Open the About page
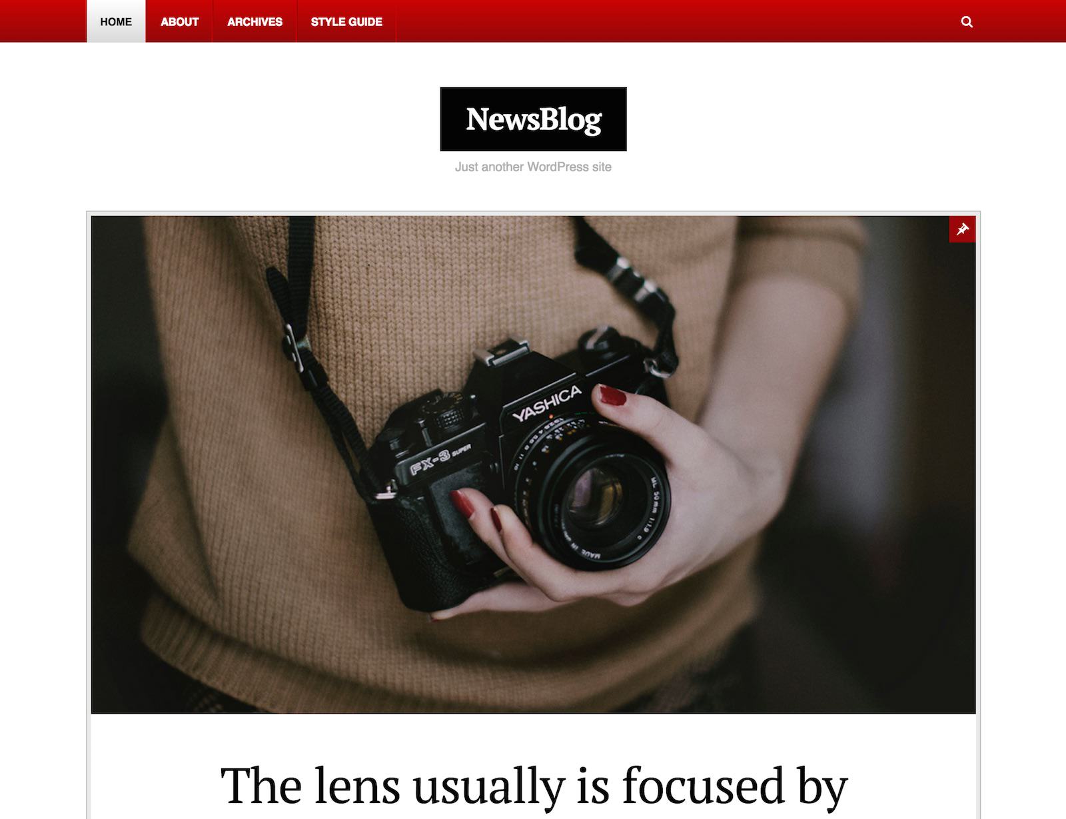 (179, 21)
